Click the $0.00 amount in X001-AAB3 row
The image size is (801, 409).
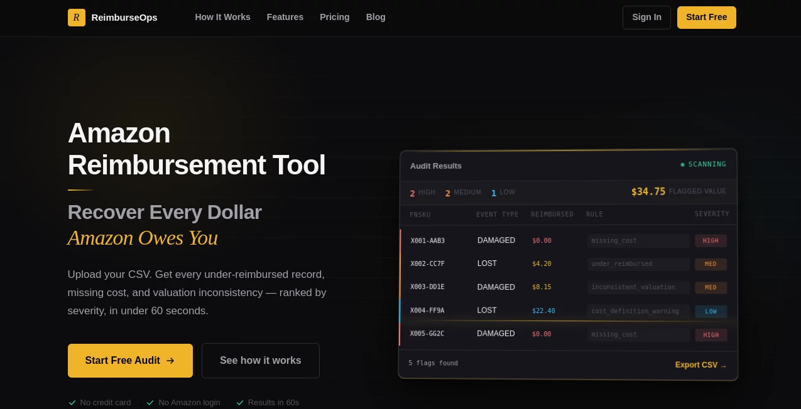click(x=542, y=241)
